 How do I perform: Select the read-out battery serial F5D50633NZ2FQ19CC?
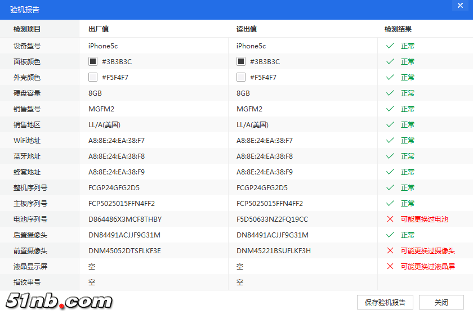click(x=272, y=219)
